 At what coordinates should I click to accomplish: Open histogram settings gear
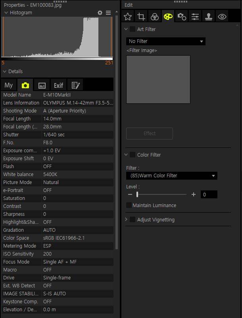(100, 13)
